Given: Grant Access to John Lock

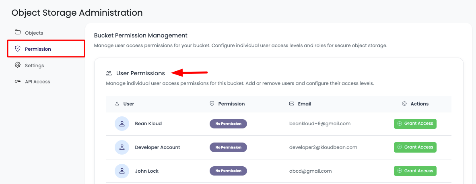Looking at the screenshot, I should tap(415, 171).
